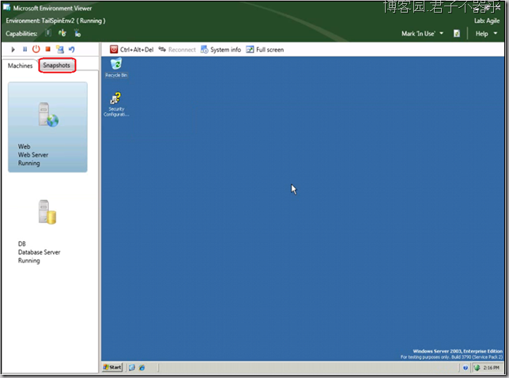
Task: Click the document icon next to Help
Action: [x=457, y=33]
